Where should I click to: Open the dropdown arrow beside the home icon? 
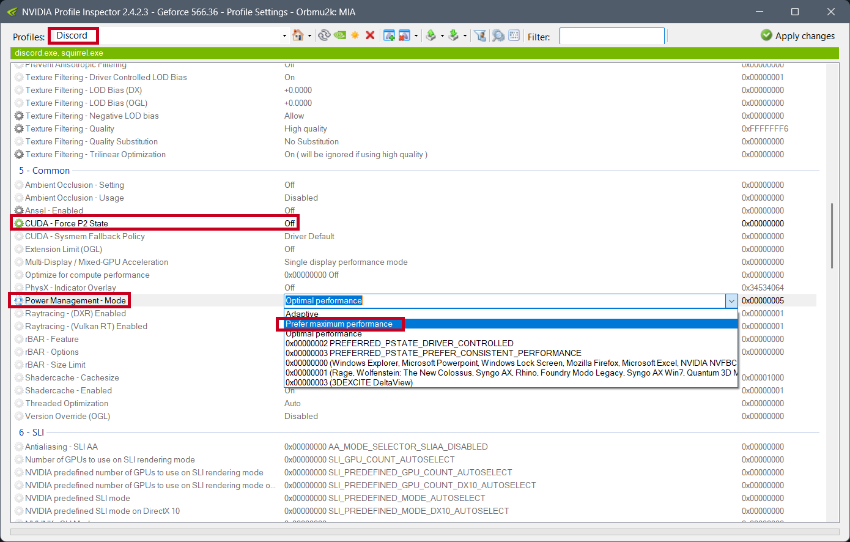coord(309,36)
